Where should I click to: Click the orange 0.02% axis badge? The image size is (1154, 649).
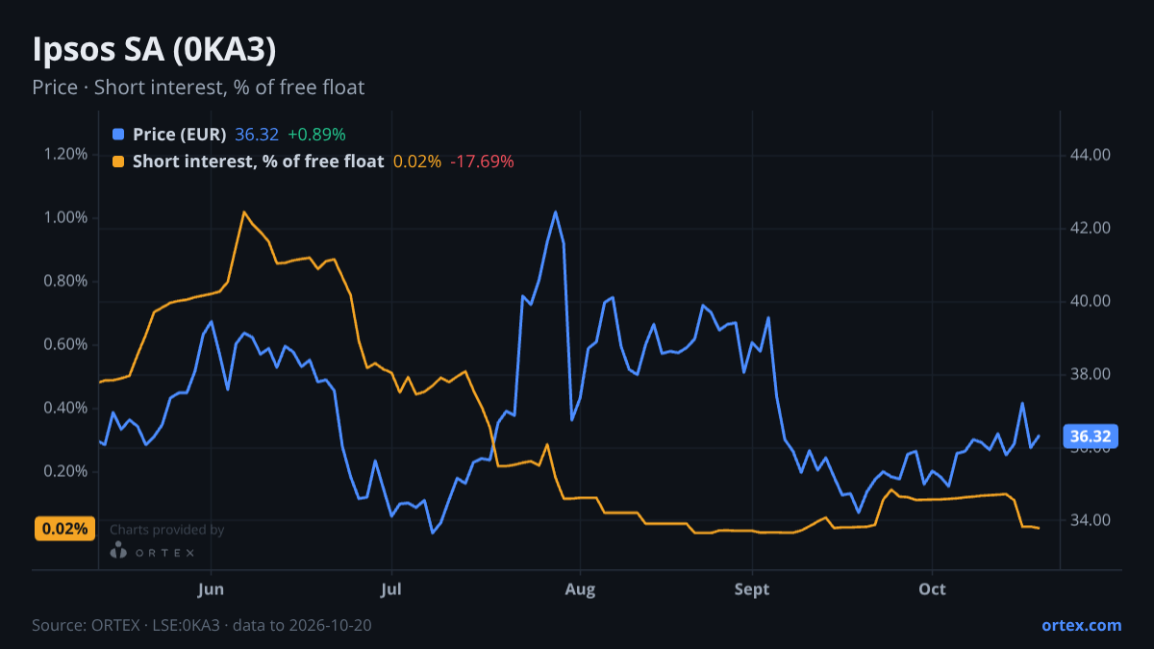coord(66,528)
